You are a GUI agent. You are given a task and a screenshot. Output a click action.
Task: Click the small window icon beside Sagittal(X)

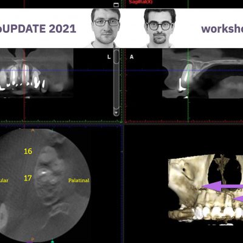pos(116,5)
